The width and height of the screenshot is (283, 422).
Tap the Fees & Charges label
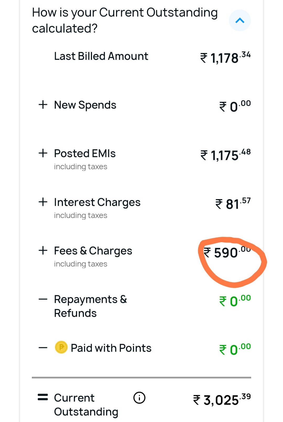click(93, 251)
